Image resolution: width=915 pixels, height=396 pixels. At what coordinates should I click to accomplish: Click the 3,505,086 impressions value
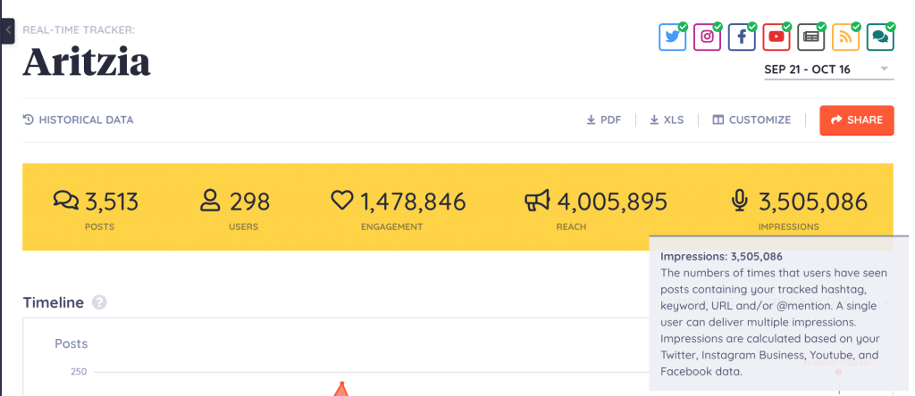pyautogui.click(x=813, y=202)
